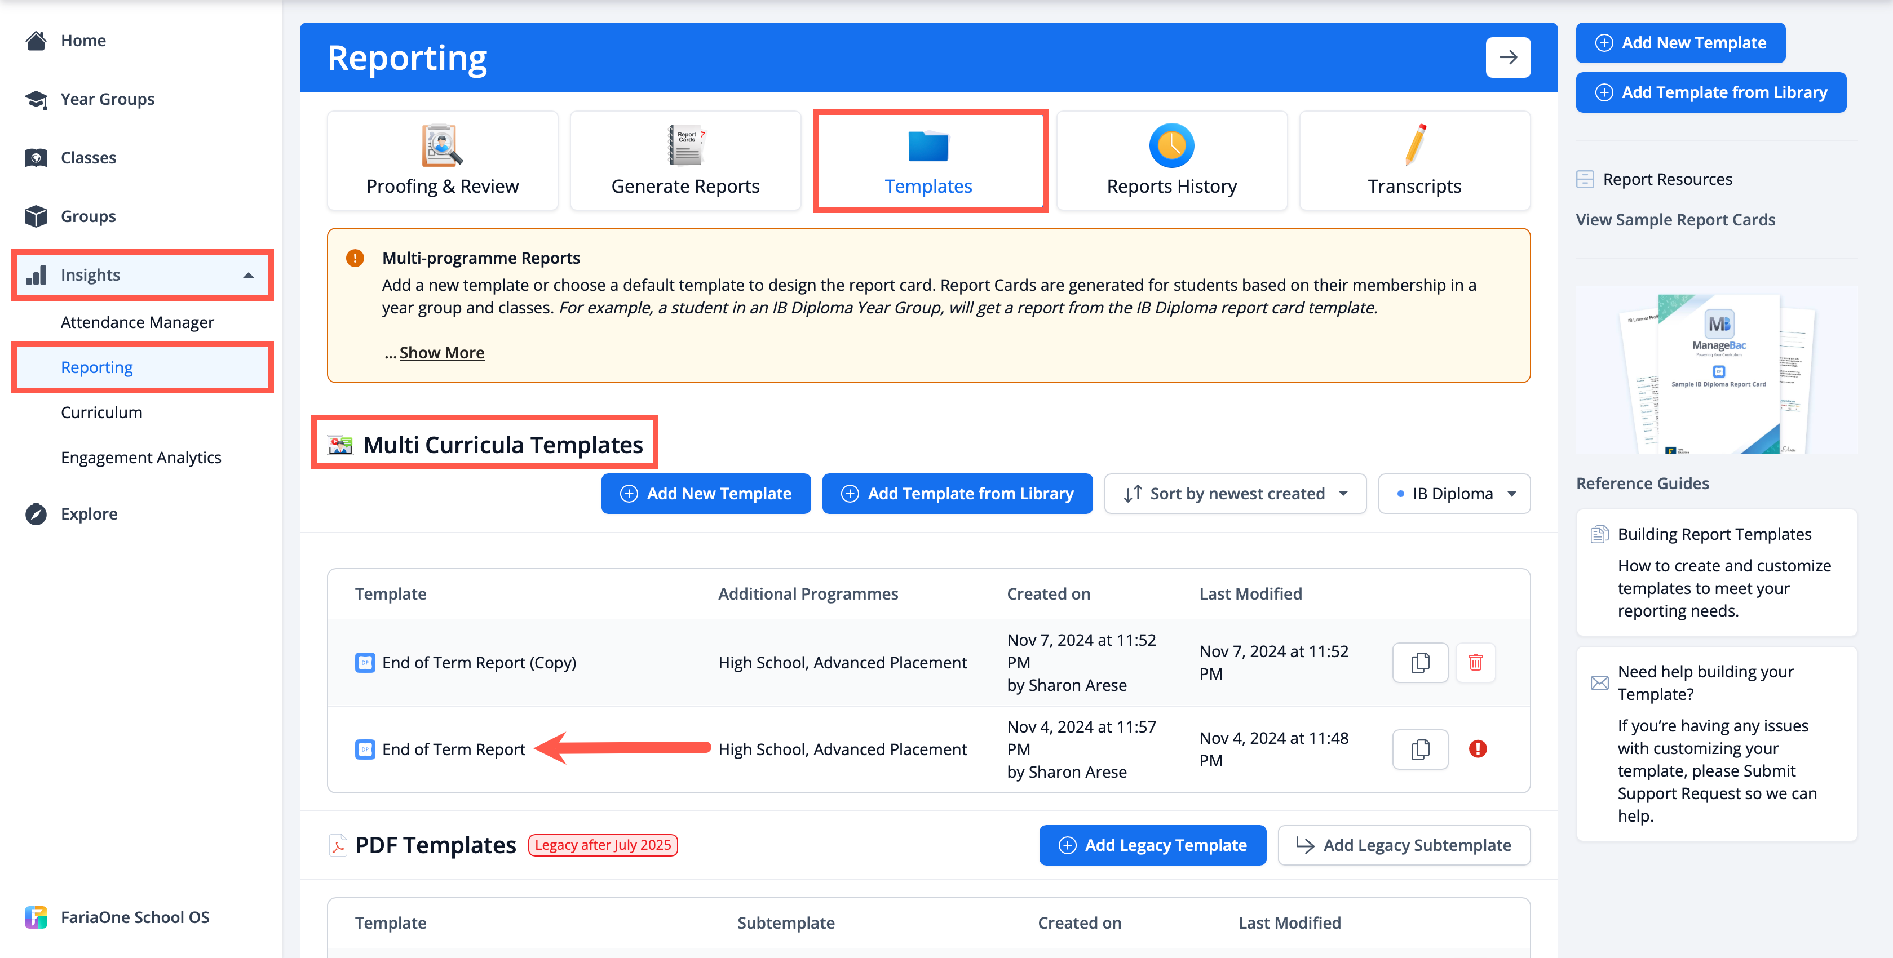The height and width of the screenshot is (958, 1893).
Task: Open the IB Diploma programme dropdown
Action: (x=1453, y=494)
